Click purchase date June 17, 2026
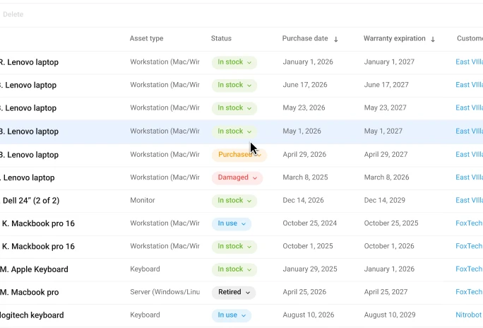 click(x=305, y=85)
